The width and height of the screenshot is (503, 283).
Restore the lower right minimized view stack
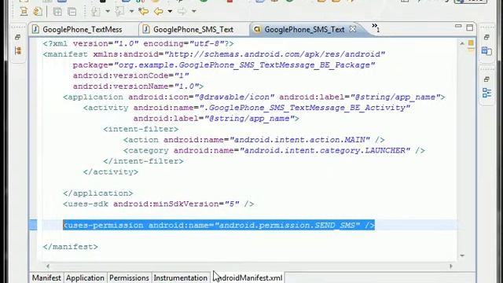pos(486,79)
